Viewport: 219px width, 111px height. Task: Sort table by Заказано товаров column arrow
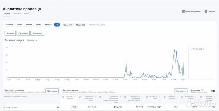coord(75,97)
